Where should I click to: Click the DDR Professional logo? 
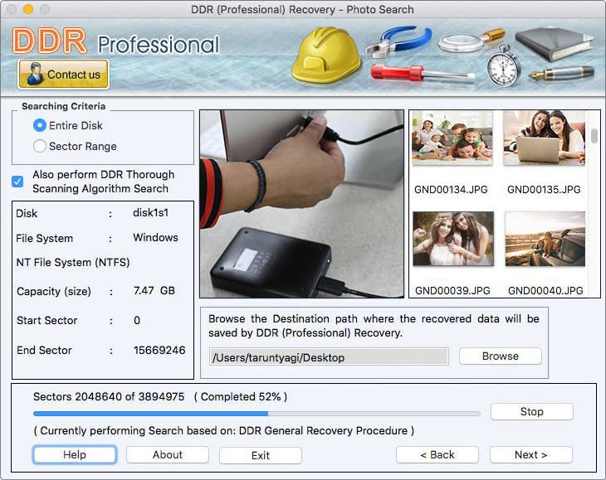pyautogui.click(x=115, y=41)
